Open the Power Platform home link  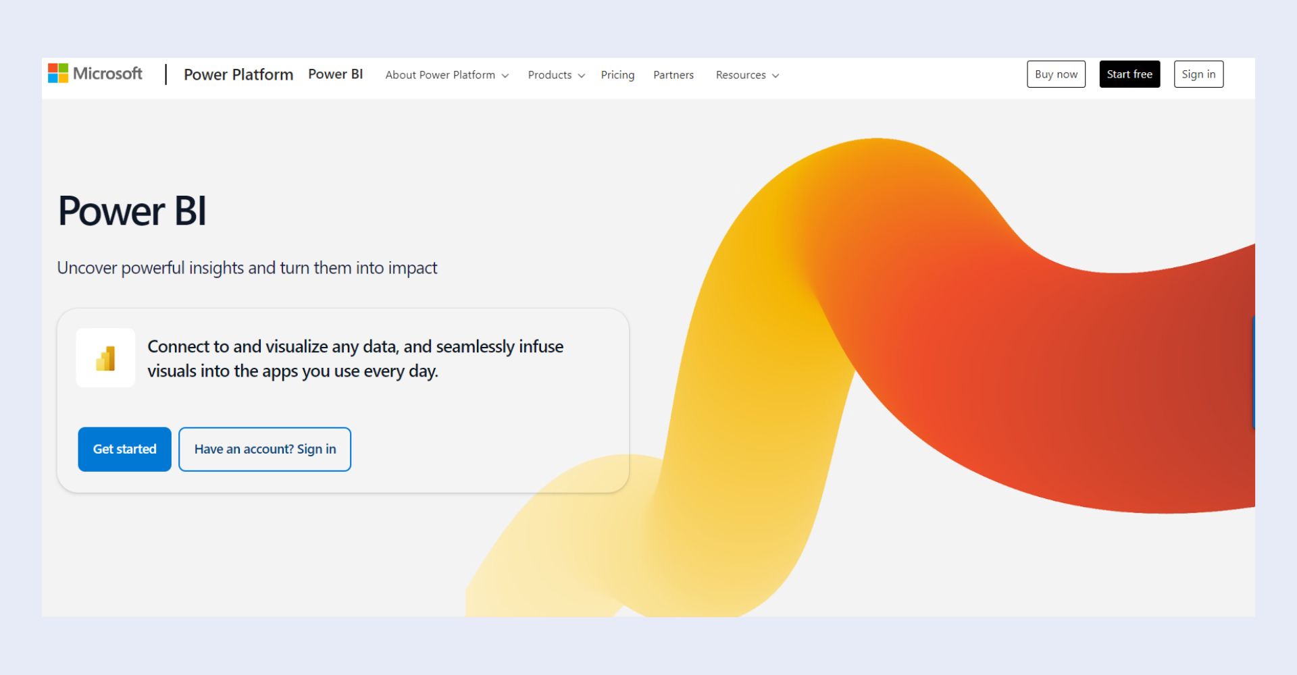[x=238, y=74]
